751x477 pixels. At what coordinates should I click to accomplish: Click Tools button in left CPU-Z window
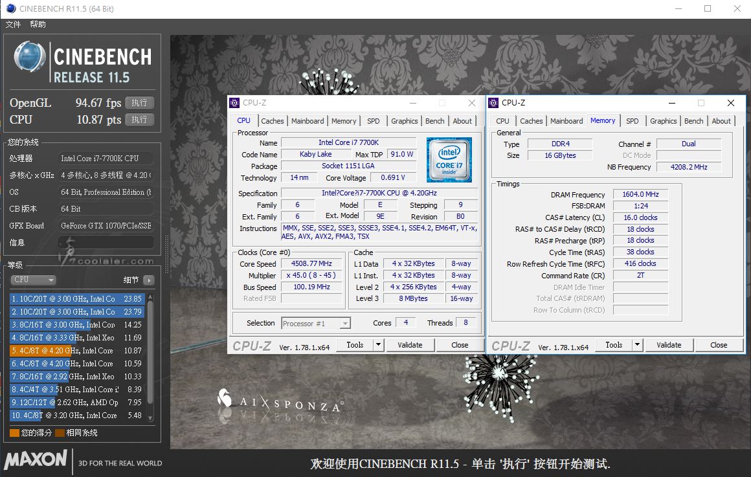[x=355, y=345]
